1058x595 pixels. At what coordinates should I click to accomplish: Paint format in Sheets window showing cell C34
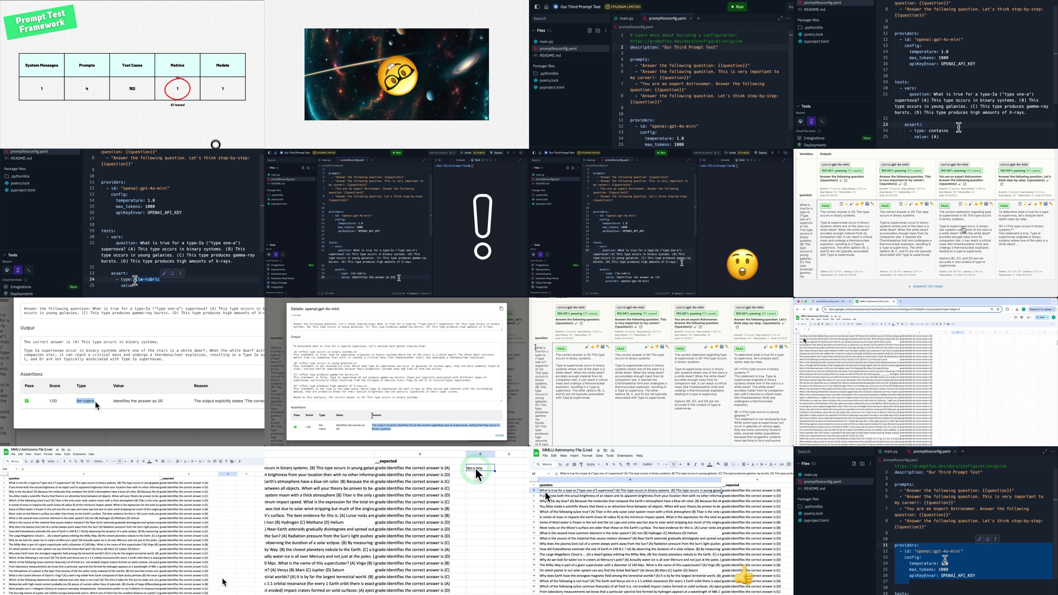43,461
